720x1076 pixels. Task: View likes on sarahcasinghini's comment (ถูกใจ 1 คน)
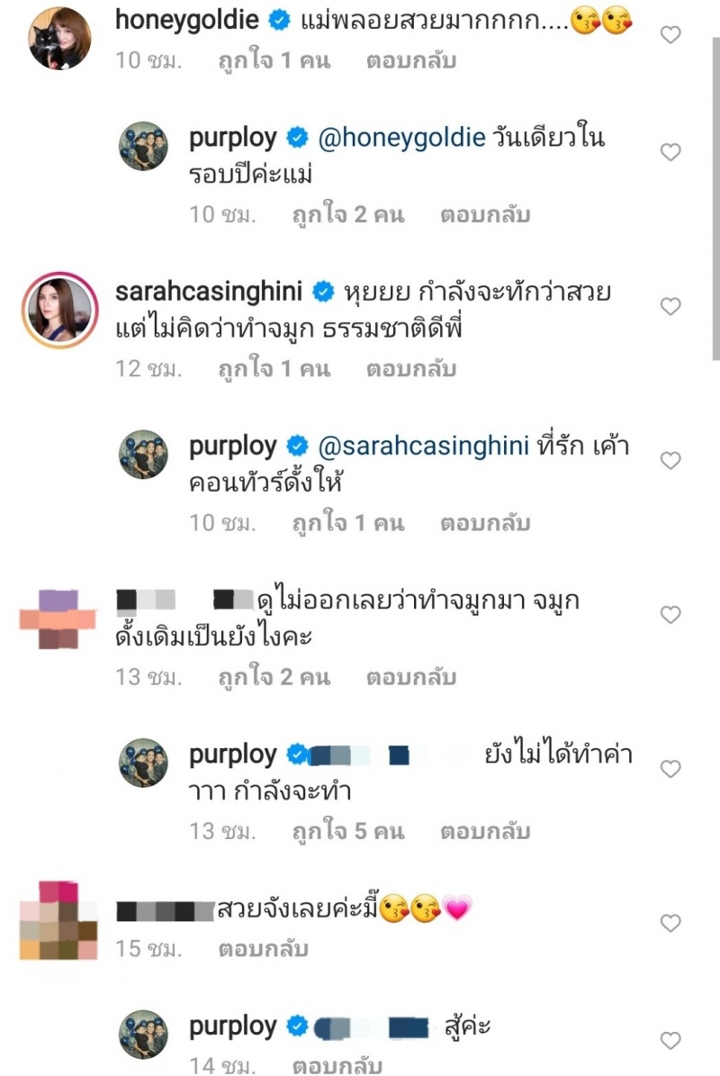tap(274, 369)
